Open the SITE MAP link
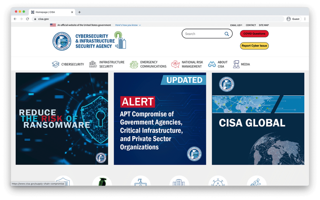Viewport: 320px width, 200px height. tap(264, 25)
